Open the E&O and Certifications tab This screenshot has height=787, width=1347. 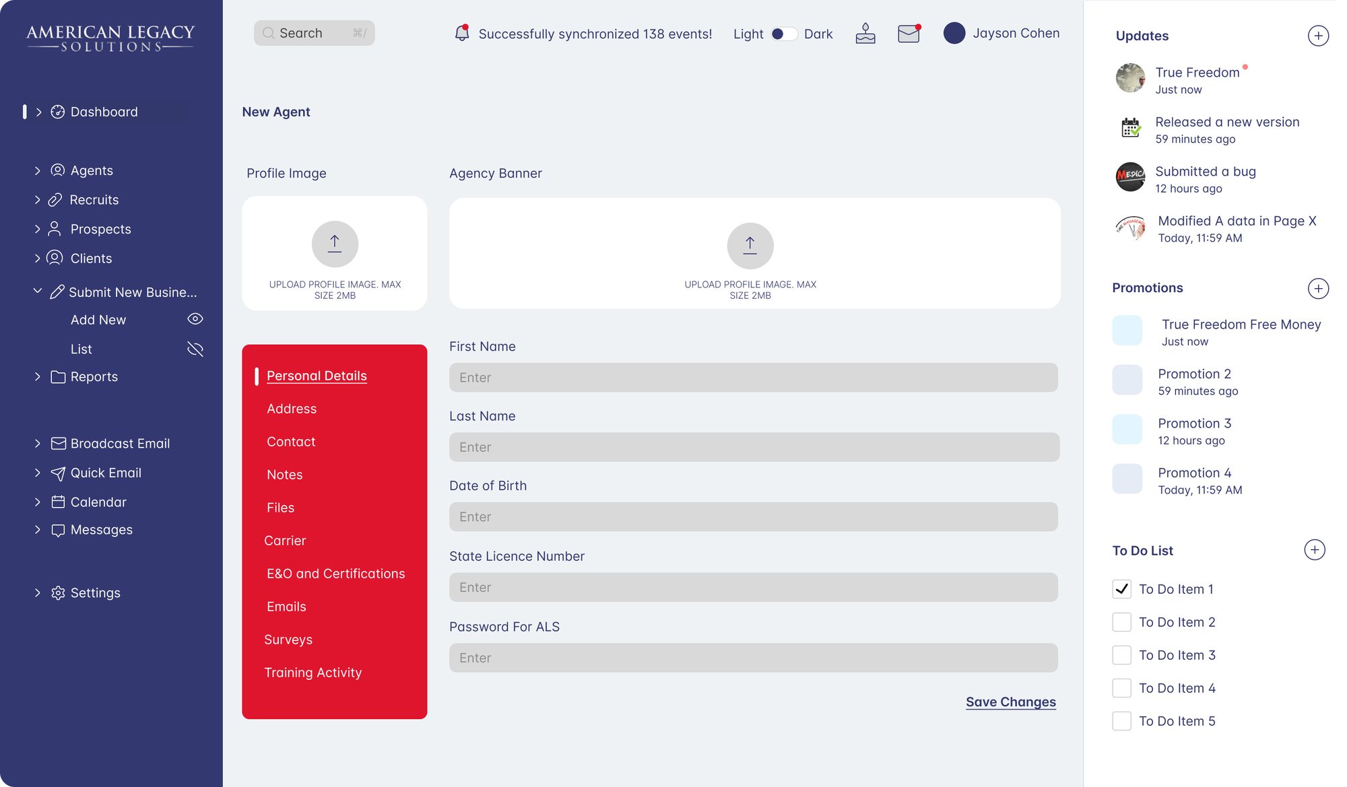coord(335,574)
